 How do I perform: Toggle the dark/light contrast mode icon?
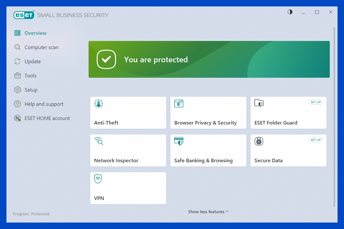[x=290, y=12]
